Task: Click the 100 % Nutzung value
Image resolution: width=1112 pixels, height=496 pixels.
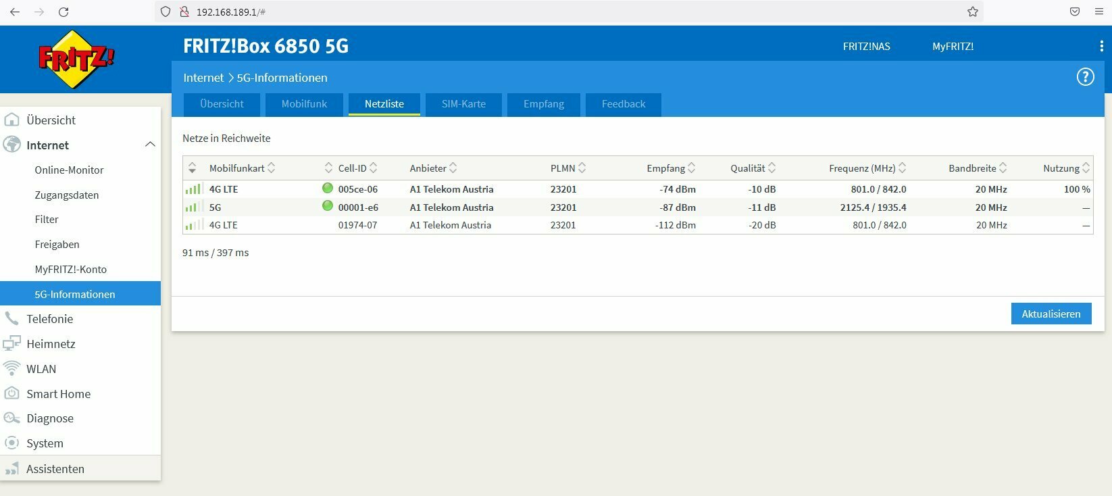Action: point(1077,189)
